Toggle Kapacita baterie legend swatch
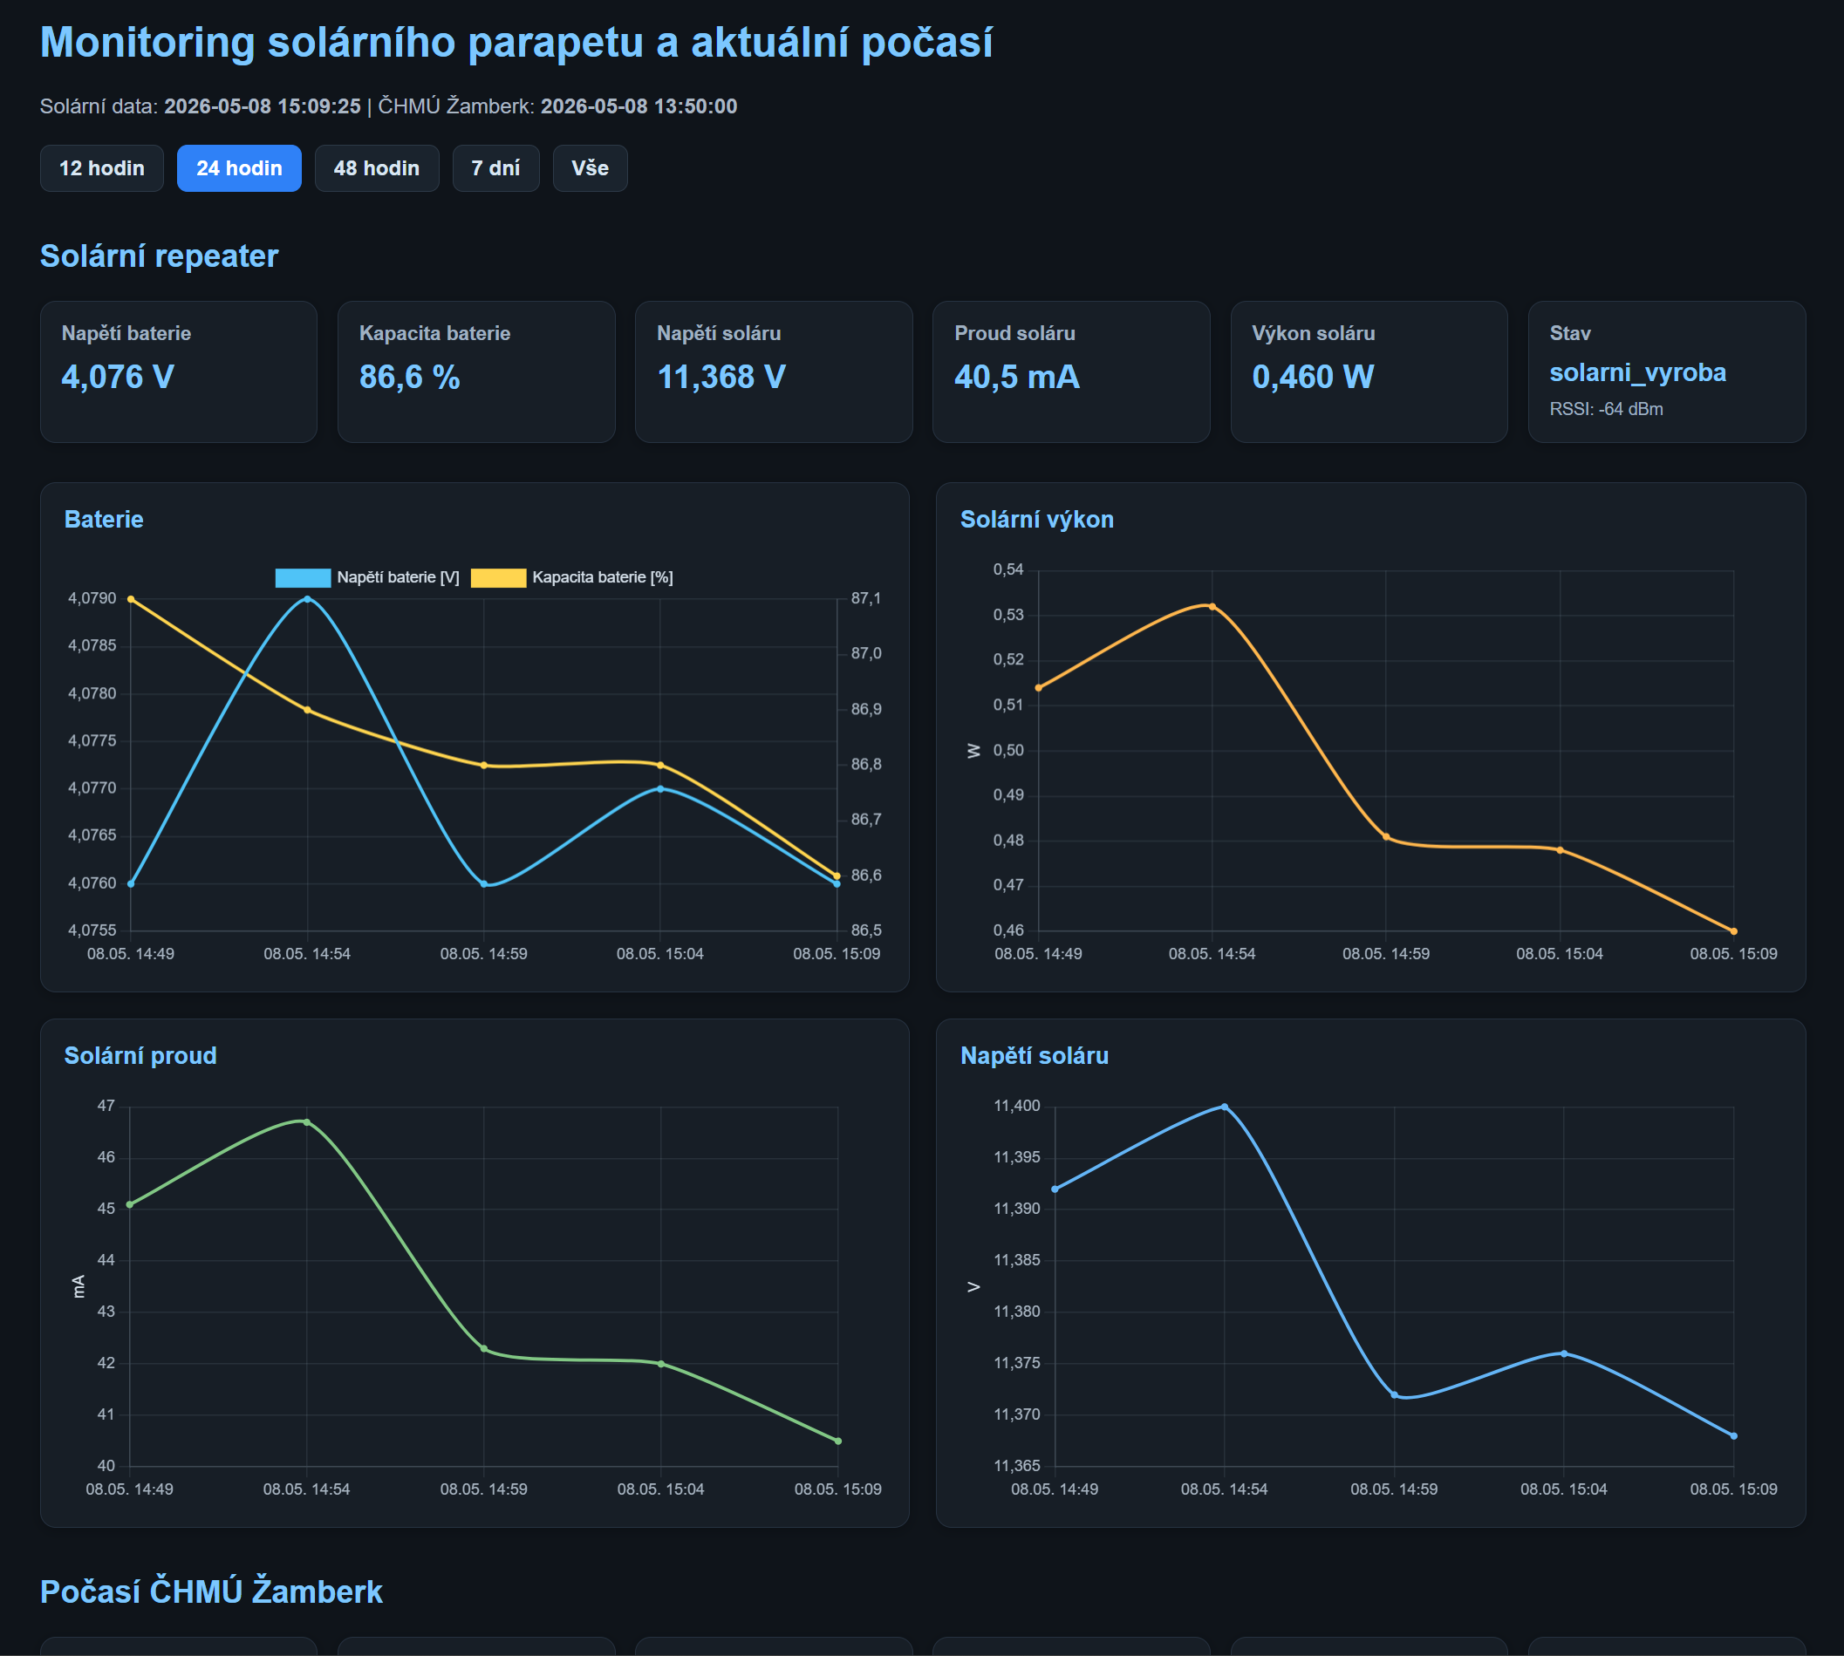This screenshot has width=1844, height=1656. coord(499,578)
